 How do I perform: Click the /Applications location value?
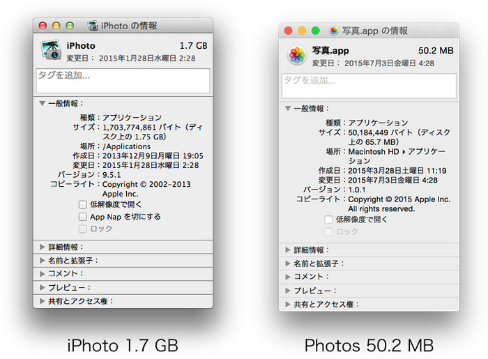pyautogui.click(x=127, y=146)
